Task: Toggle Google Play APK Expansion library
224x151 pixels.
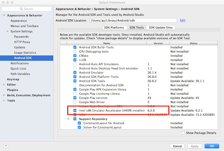Action: coord(75,90)
